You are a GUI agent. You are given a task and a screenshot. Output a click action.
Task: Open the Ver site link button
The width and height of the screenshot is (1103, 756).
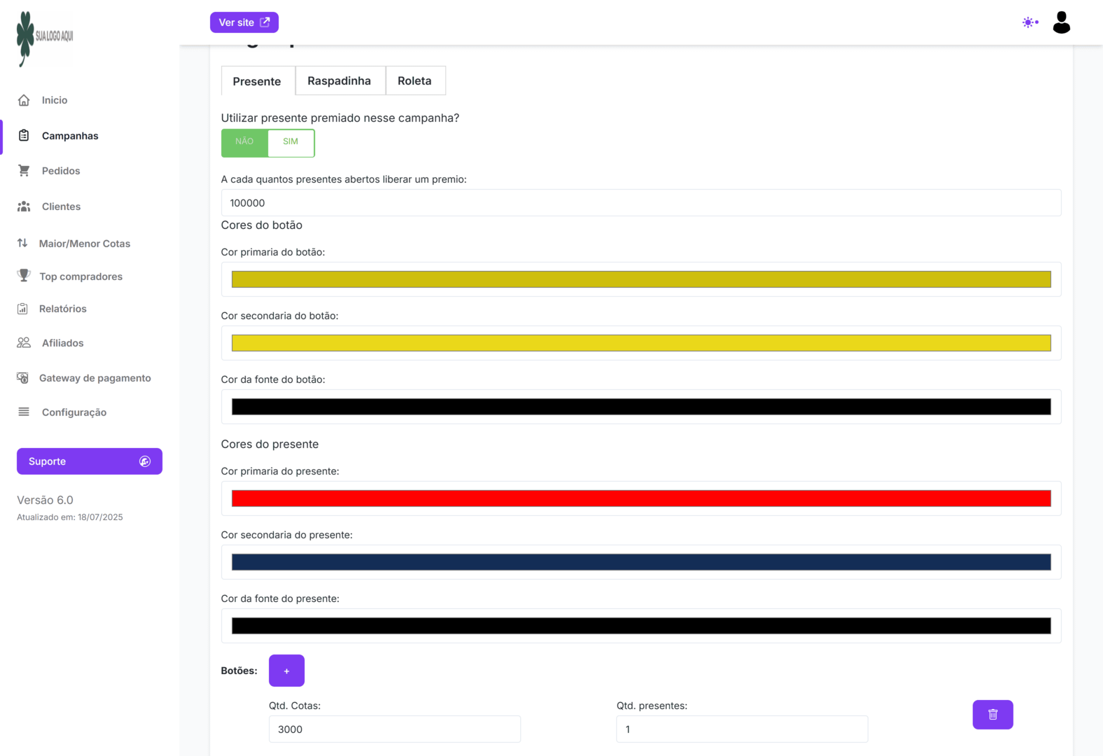pyautogui.click(x=244, y=22)
